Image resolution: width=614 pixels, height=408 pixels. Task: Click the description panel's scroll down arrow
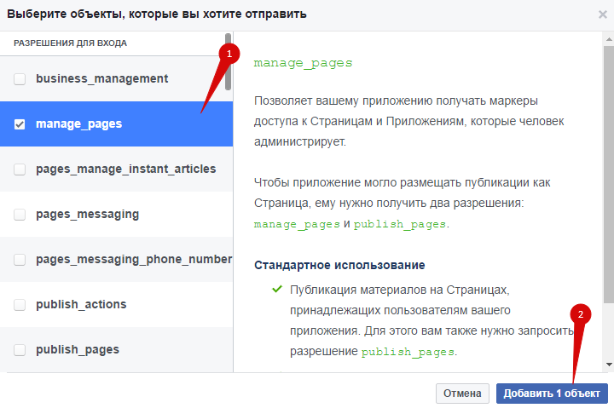point(608,365)
